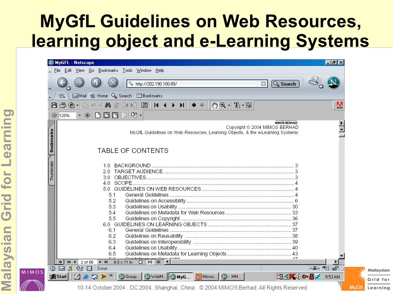The width and height of the screenshot is (393, 294).
Task: Click the Netscape Forward navigation button
Action: 79,83
